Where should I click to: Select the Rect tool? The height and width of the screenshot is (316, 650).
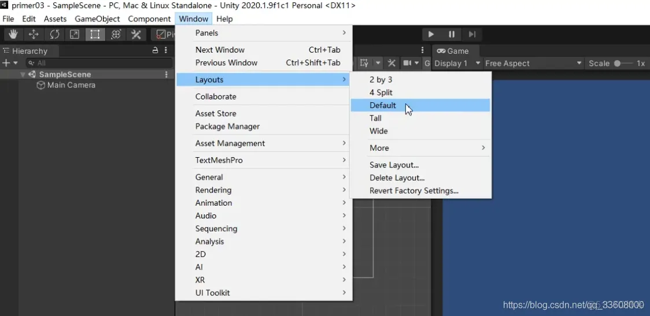point(95,35)
